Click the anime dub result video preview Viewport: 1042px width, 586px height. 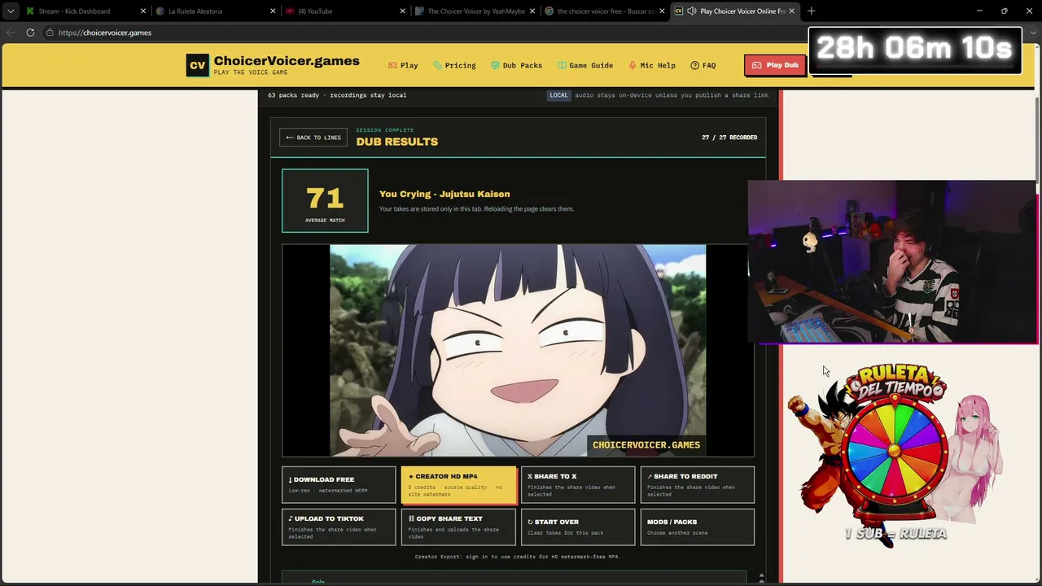click(x=518, y=351)
